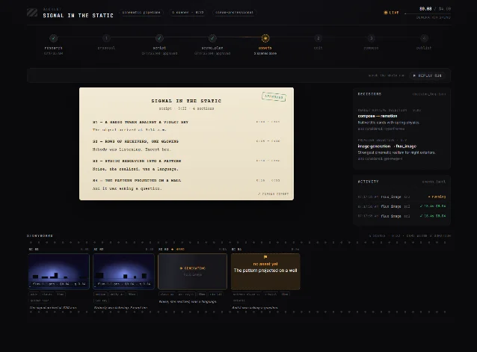The height and width of the screenshot is (352, 477).
Task: Click the orange LIVE status indicator
Action: point(391,13)
